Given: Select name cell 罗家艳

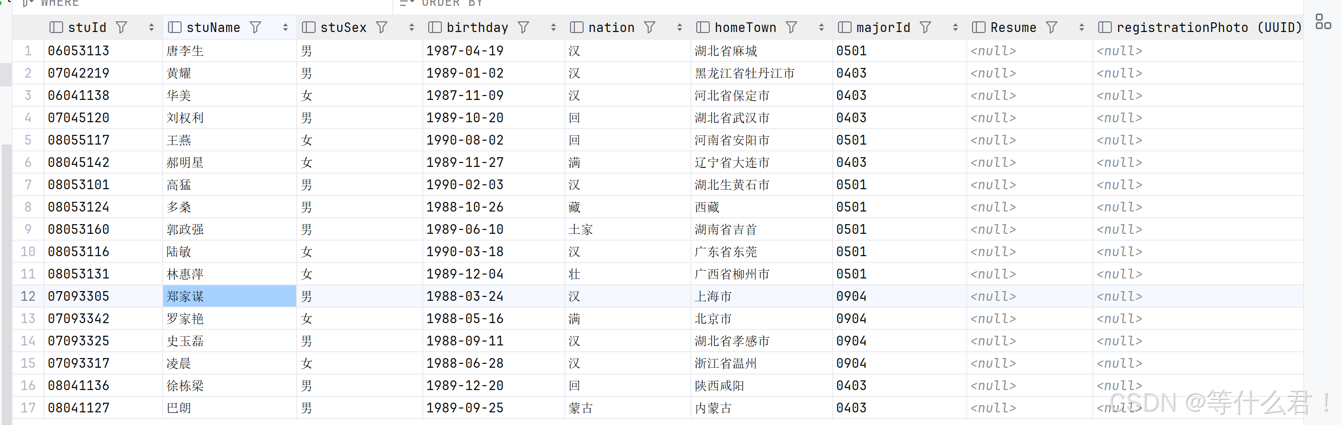Looking at the screenshot, I should point(230,318).
